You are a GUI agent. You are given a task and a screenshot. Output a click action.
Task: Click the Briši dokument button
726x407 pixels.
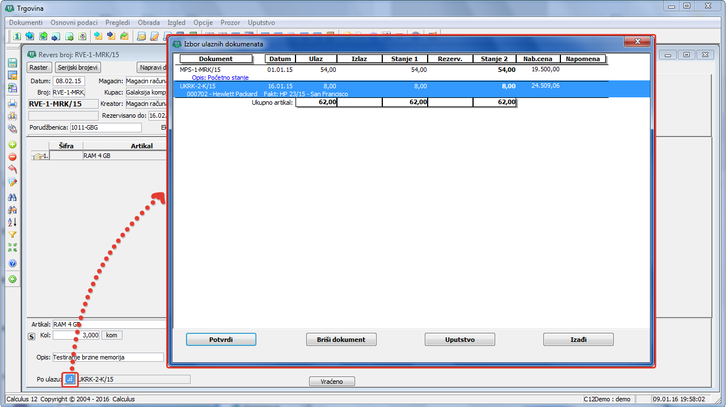point(341,340)
